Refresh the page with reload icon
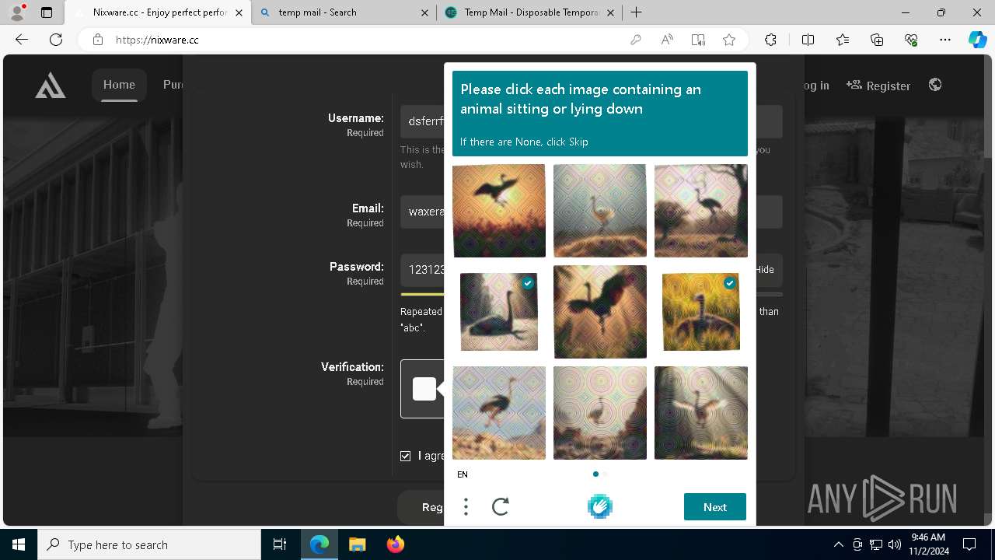This screenshot has height=560, width=995. pos(56,40)
